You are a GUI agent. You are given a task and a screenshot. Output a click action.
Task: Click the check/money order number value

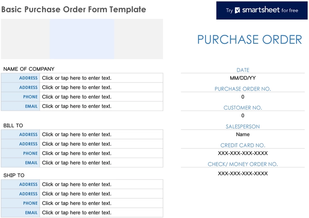click(x=243, y=173)
